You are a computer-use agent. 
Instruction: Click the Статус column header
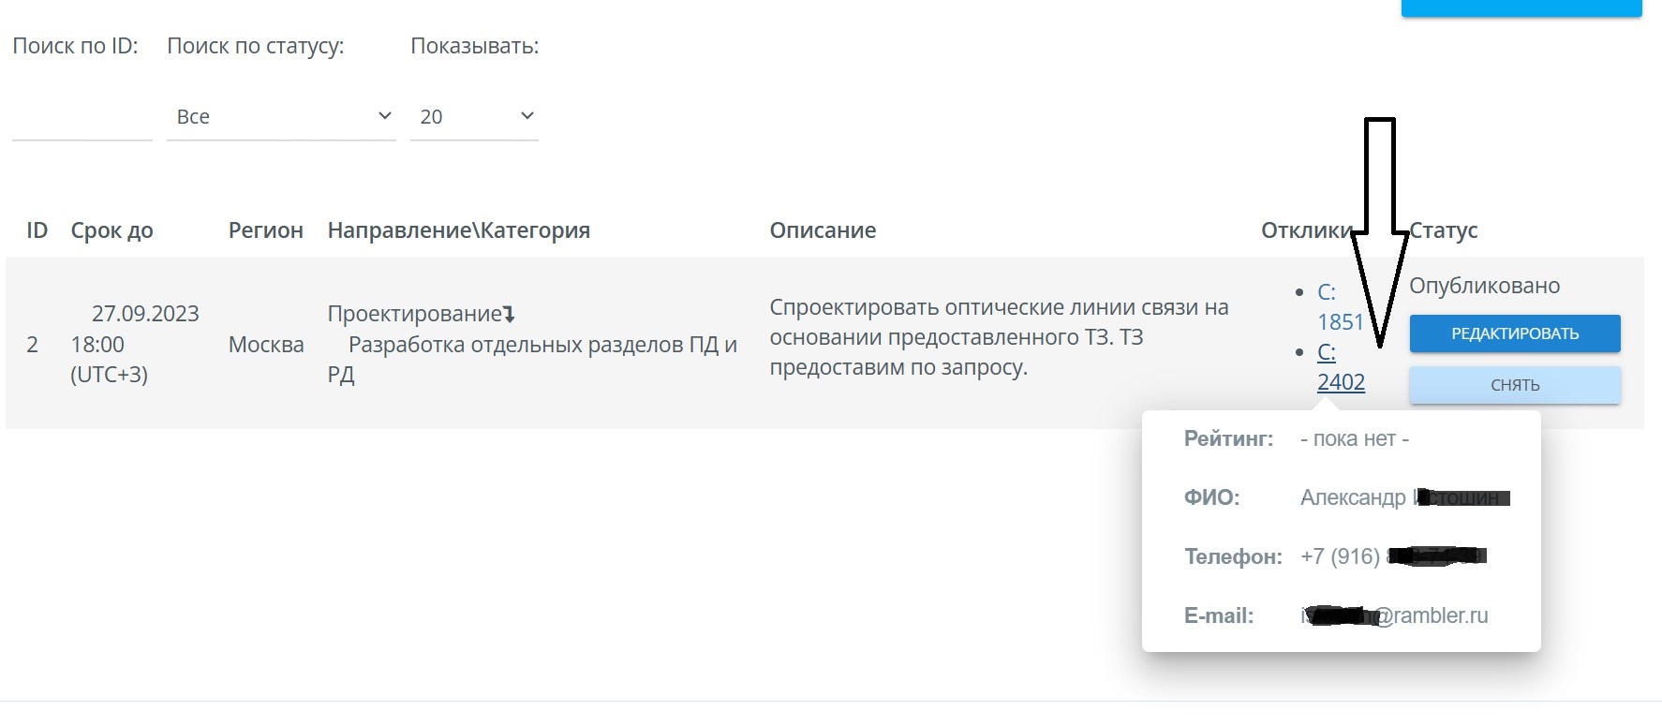point(1444,230)
